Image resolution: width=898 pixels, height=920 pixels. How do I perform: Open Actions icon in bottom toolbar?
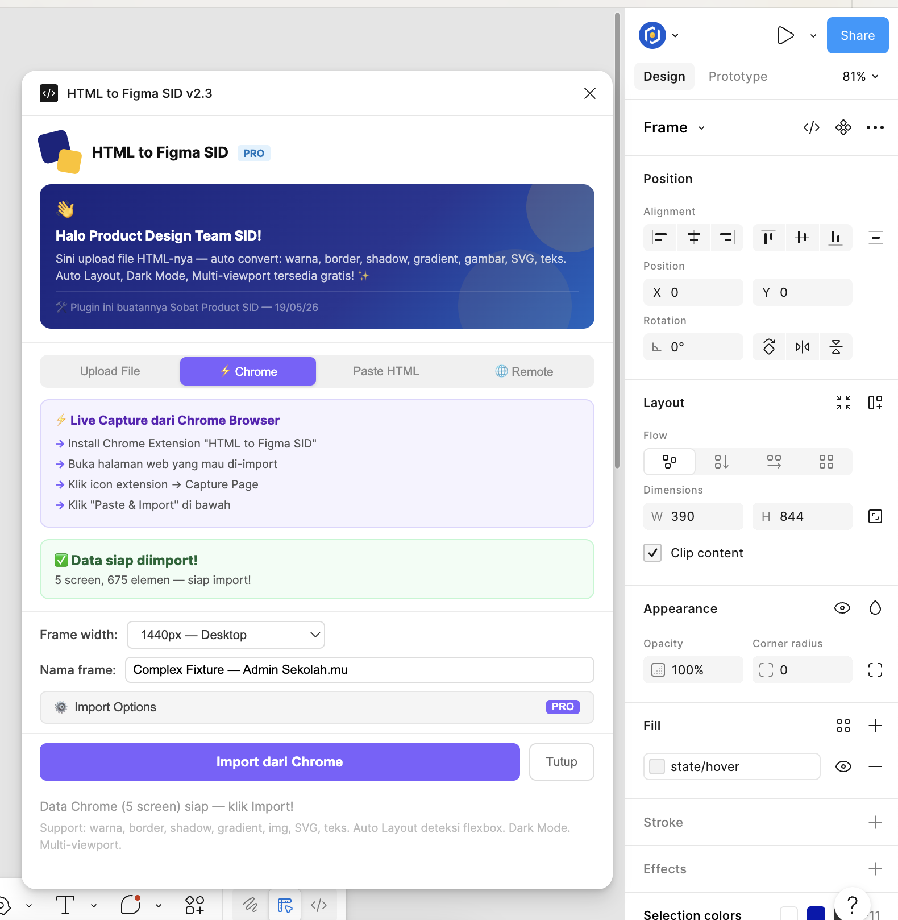pyautogui.click(x=194, y=905)
